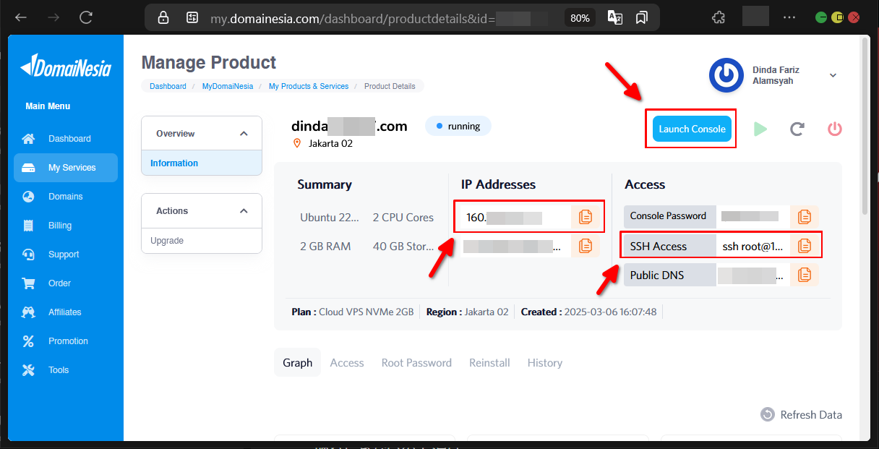Screen dimensions: 879x449
Task: Open Promotion in the sidebar menu
Action: (x=66, y=341)
